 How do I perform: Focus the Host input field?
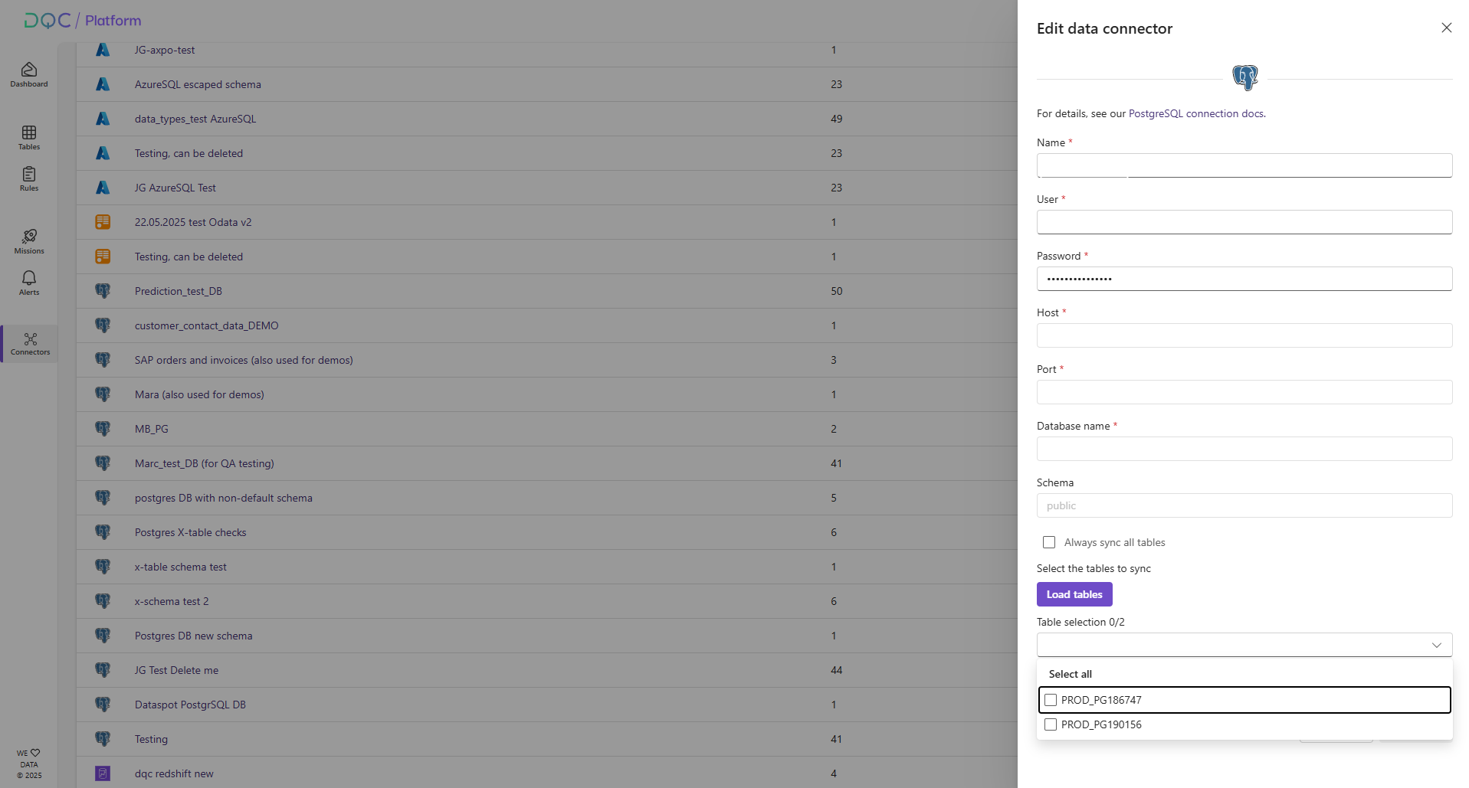click(x=1244, y=335)
